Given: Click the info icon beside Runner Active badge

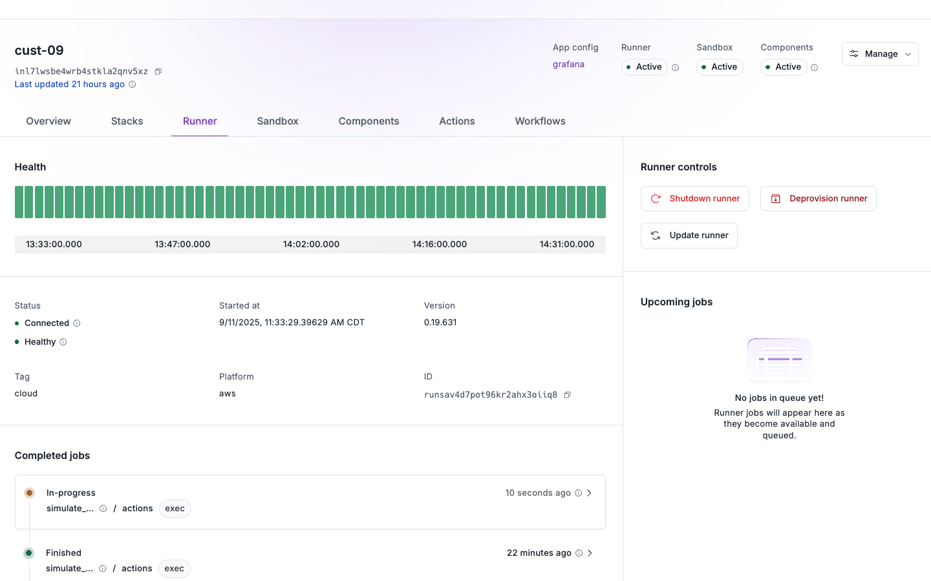Looking at the screenshot, I should pyautogui.click(x=675, y=66).
